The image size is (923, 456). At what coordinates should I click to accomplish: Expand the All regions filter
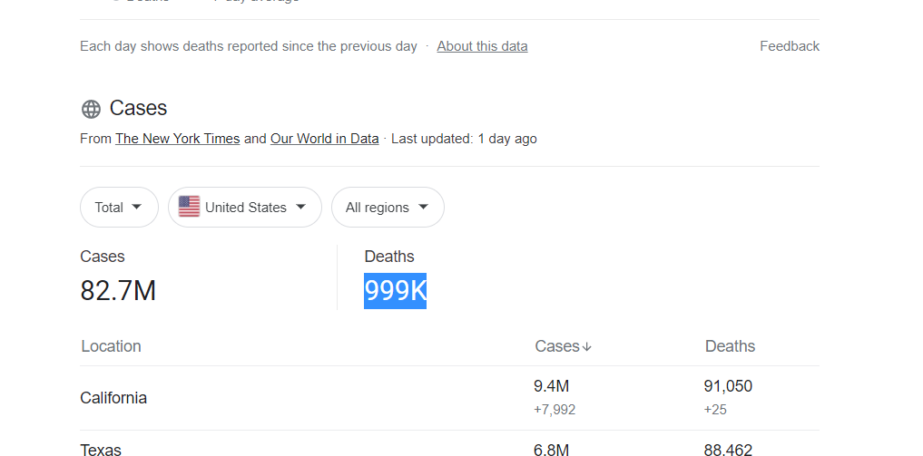click(x=388, y=207)
